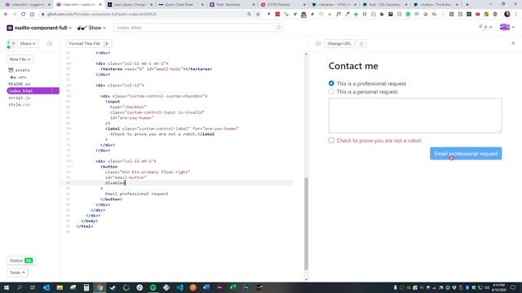Click the magnifier icon in file search
522x293 pixels.
[x=279, y=28]
